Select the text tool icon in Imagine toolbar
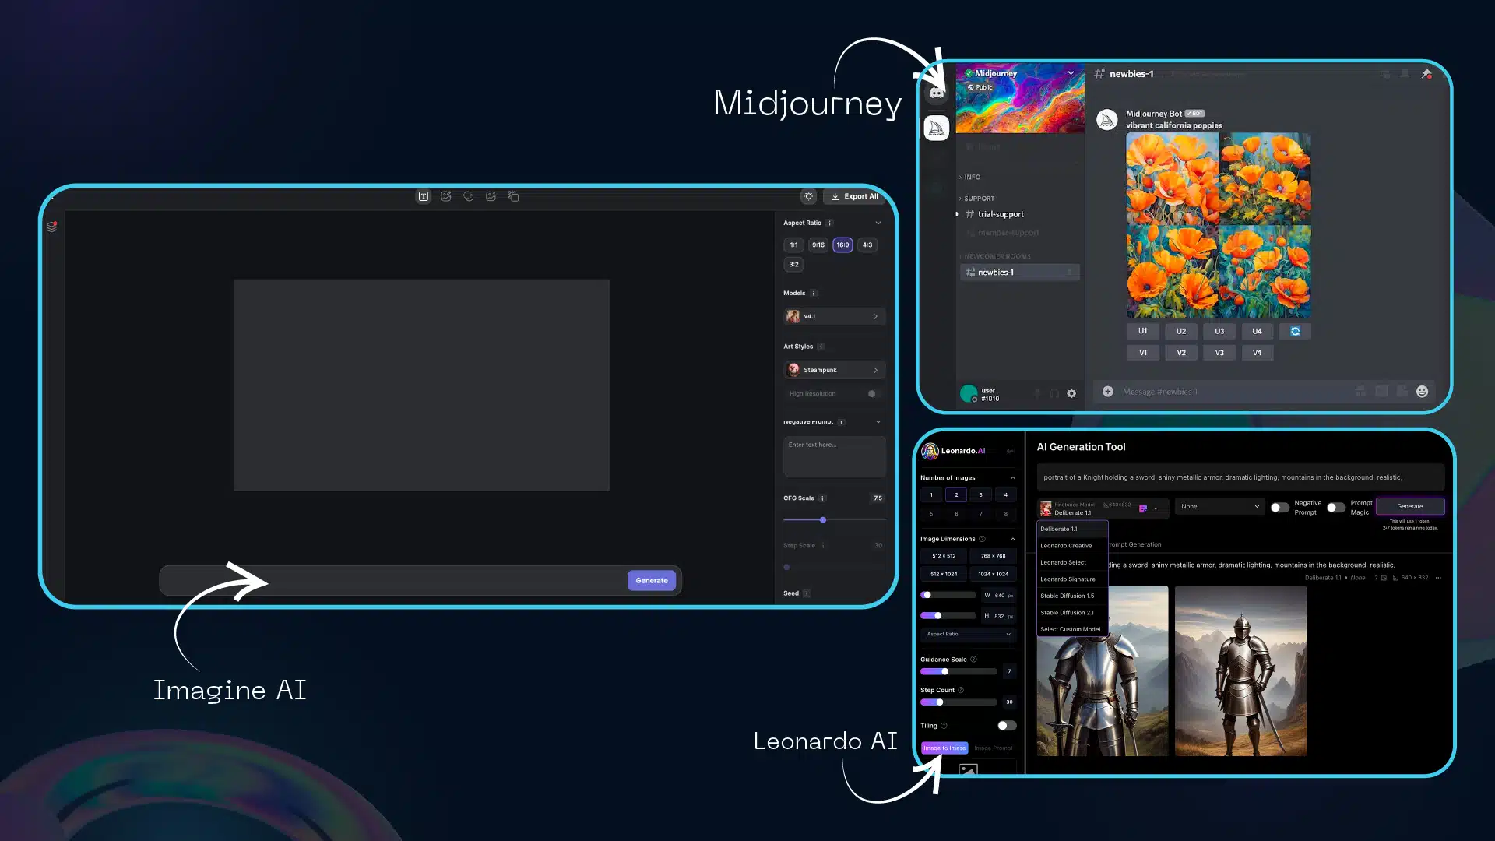This screenshot has width=1495, height=841. click(424, 196)
